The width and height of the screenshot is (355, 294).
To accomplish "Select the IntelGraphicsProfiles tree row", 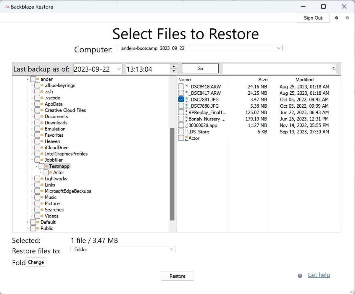I will (x=66, y=154).
